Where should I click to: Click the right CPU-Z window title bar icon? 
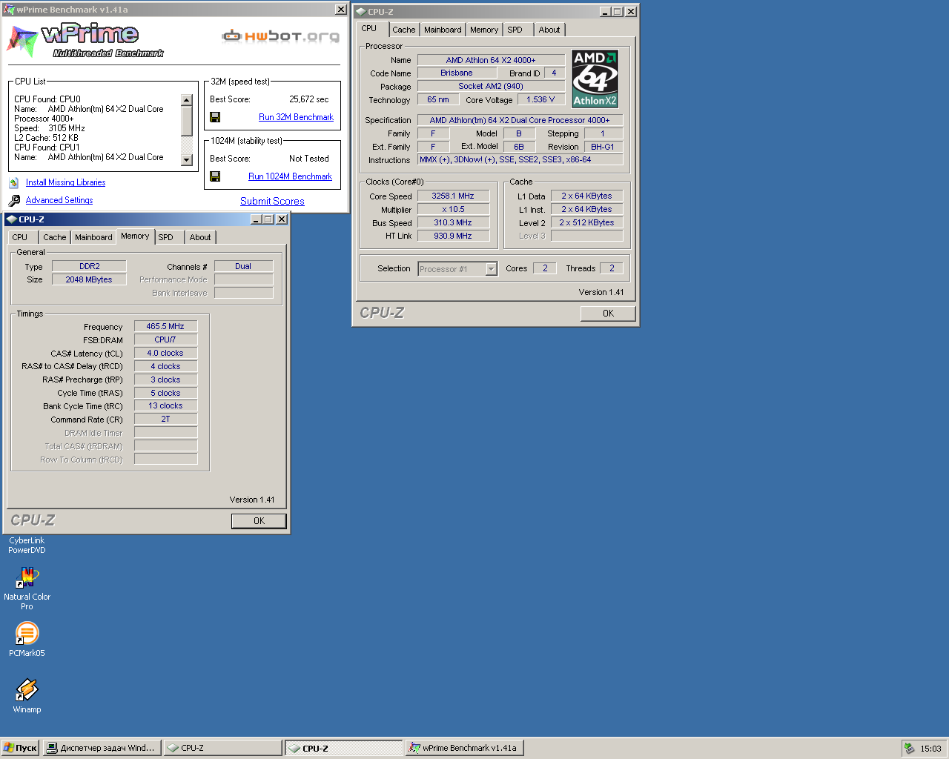coord(361,12)
